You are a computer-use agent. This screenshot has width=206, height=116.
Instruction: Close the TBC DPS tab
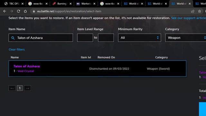coord(23,4)
